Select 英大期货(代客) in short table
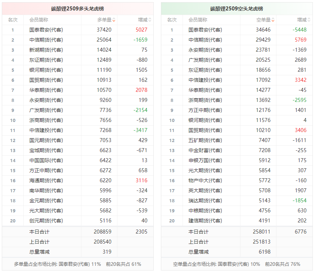 (x=205, y=190)
